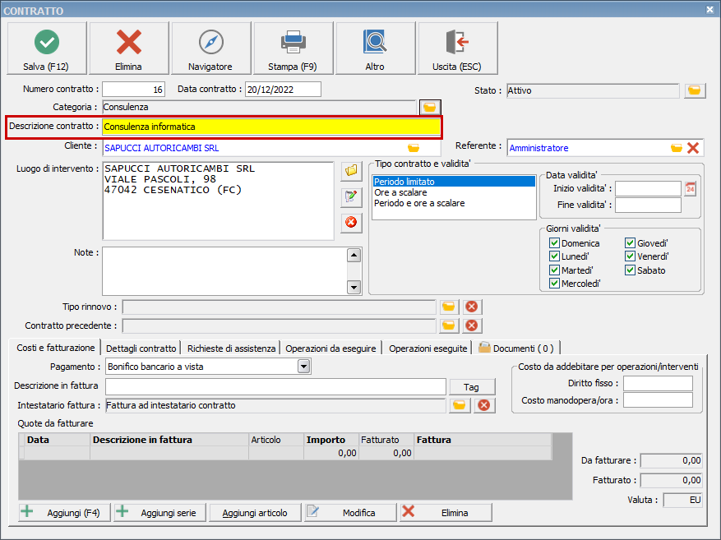Clear Tipo rinnovo with red X icon

point(472,307)
